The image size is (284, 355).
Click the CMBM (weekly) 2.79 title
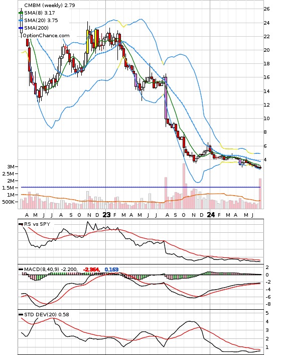point(50,5)
